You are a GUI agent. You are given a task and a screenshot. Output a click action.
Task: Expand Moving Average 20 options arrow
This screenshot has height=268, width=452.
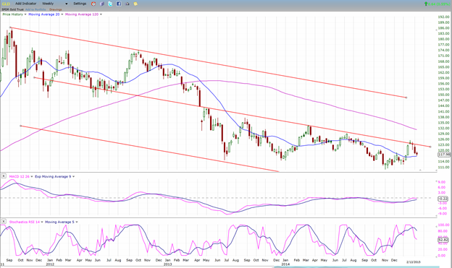tap(62, 14)
